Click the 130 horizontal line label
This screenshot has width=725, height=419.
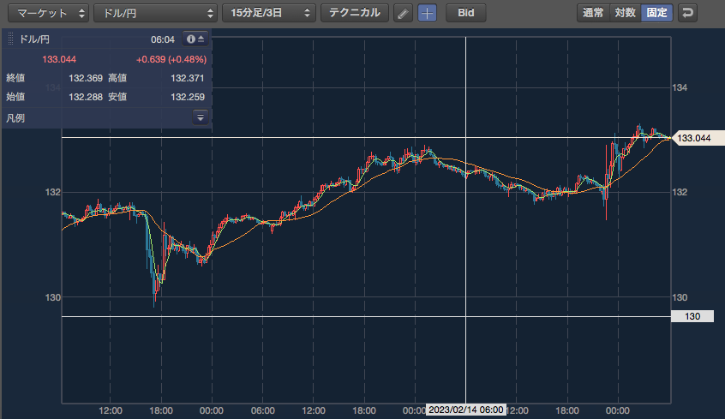click(692, 316)
